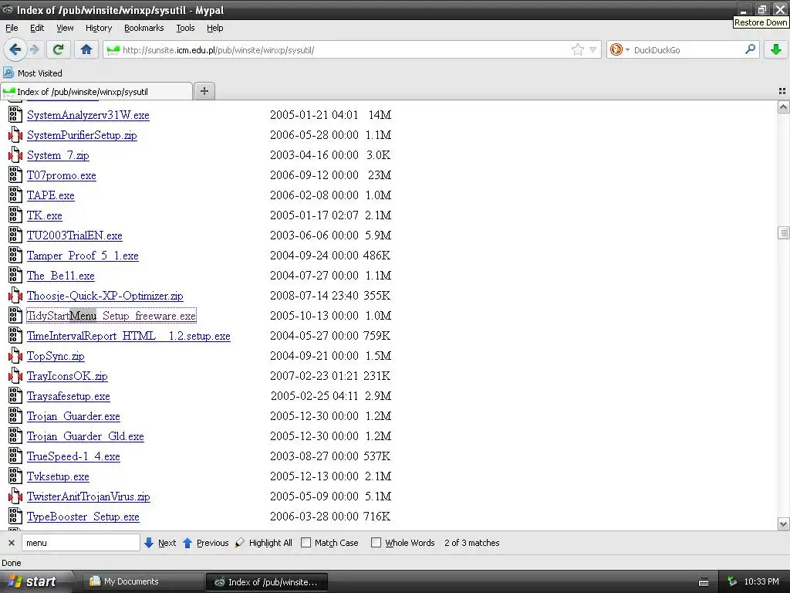Toggle Highlight All in find bar
Viewport: 790px width, 593px height.
click(x=264, y=543)
